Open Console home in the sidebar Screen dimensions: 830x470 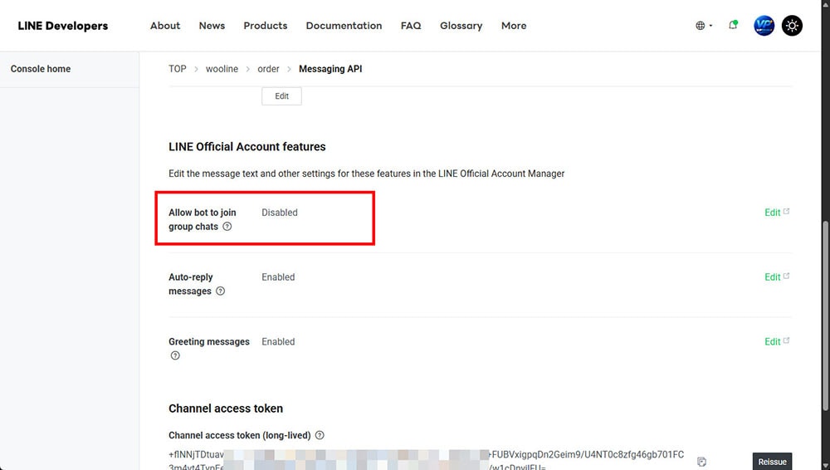tap(40, 69)
